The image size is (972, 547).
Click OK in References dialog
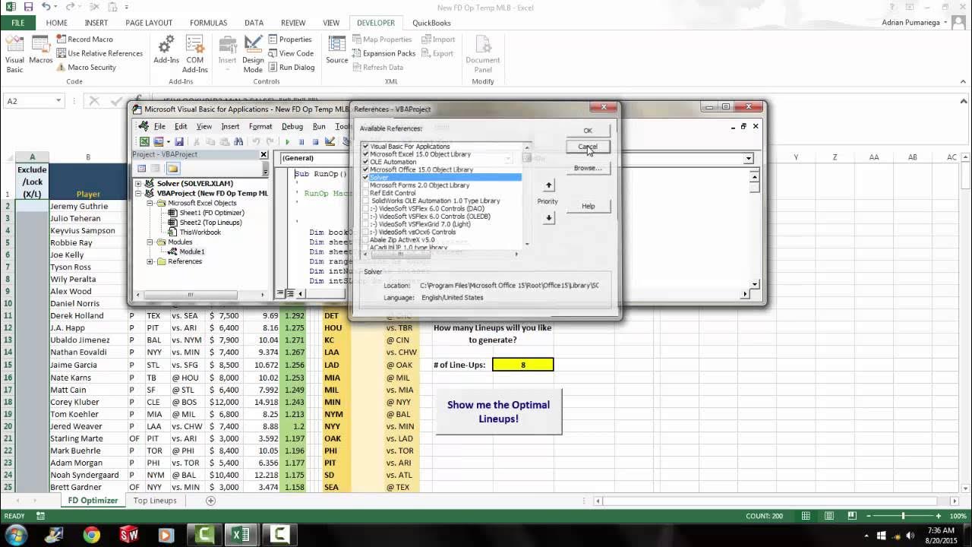tap(588, 131)
